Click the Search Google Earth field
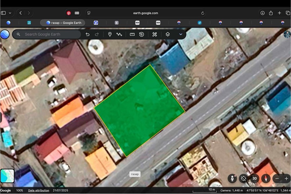Viewport: 291px width, 194px height. coord(47,34)
